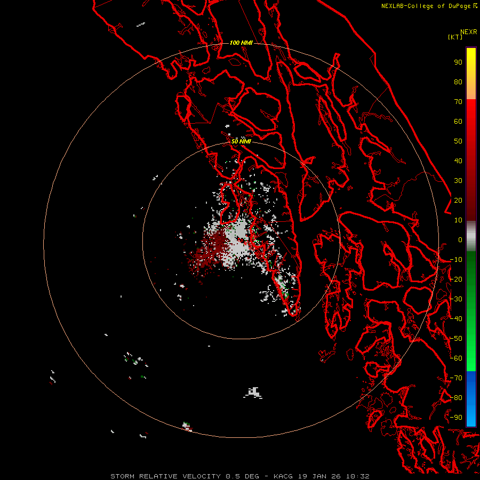This screenshot has width=480, height=480.
Task: Select the 50 NMI range ring label
Action: [241, 141]
